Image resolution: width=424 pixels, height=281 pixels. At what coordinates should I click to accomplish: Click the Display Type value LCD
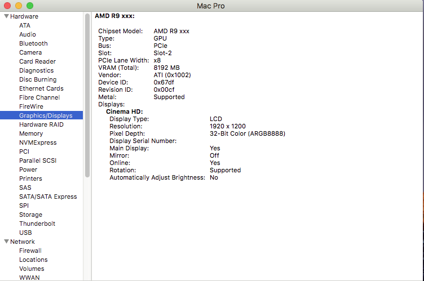coord(216,119)
